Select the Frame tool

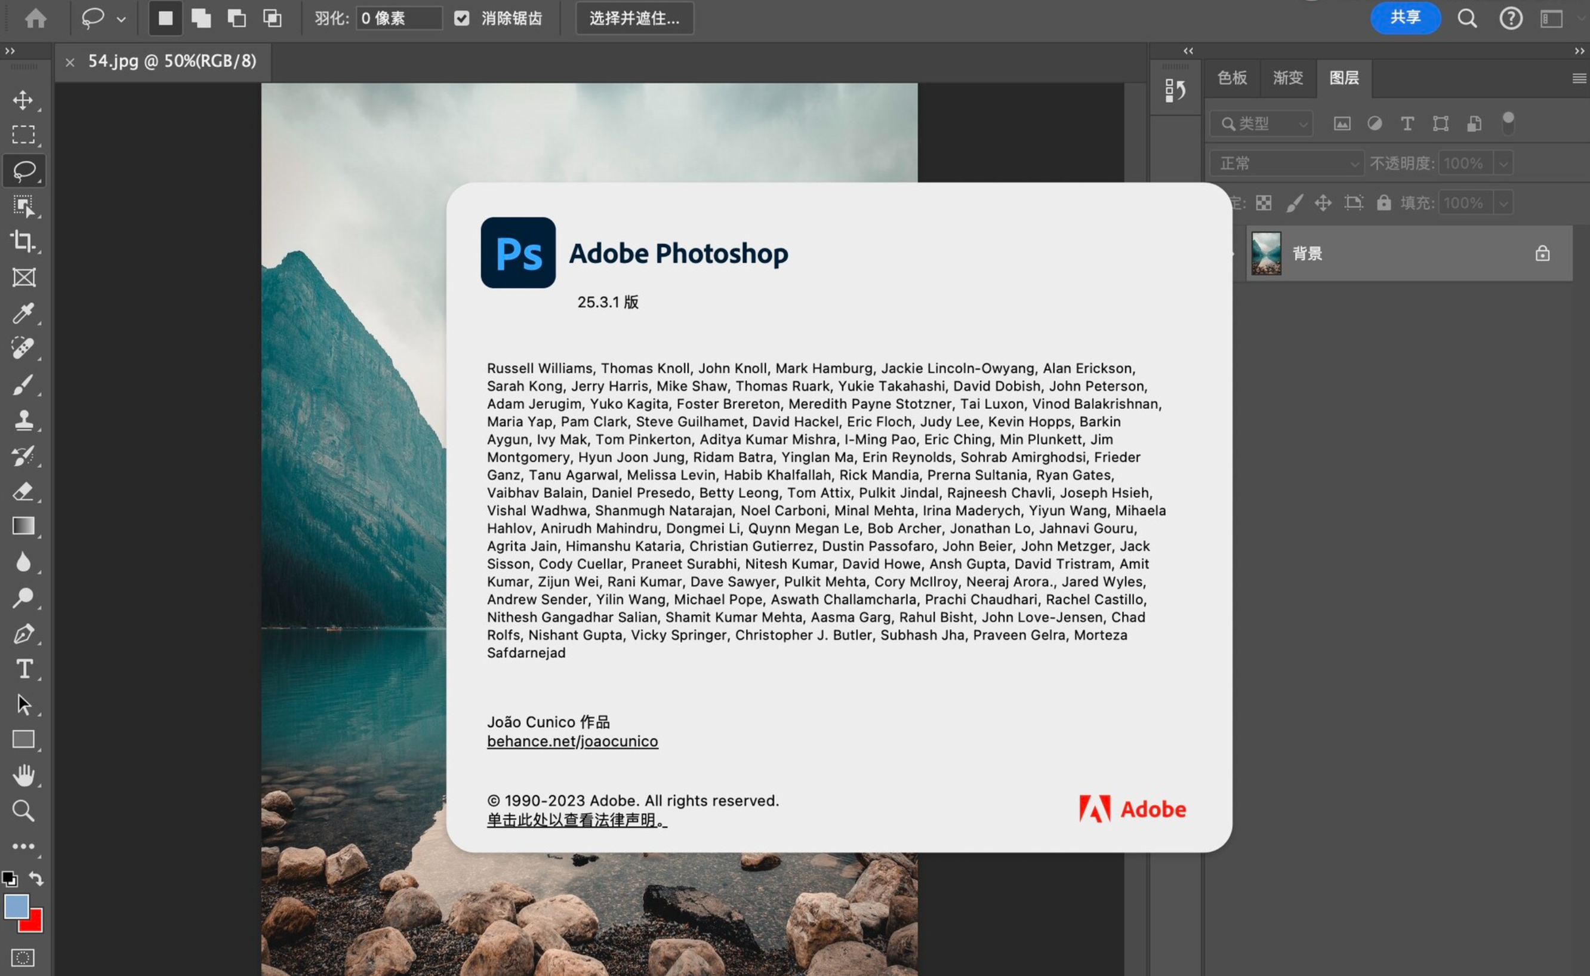23,278
